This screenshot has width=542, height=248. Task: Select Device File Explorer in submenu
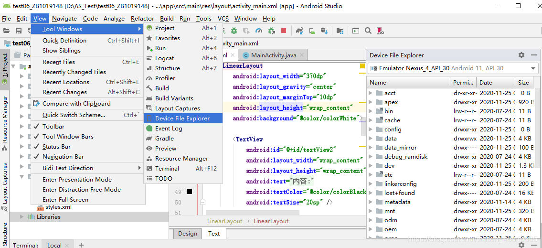pos(183,119)
